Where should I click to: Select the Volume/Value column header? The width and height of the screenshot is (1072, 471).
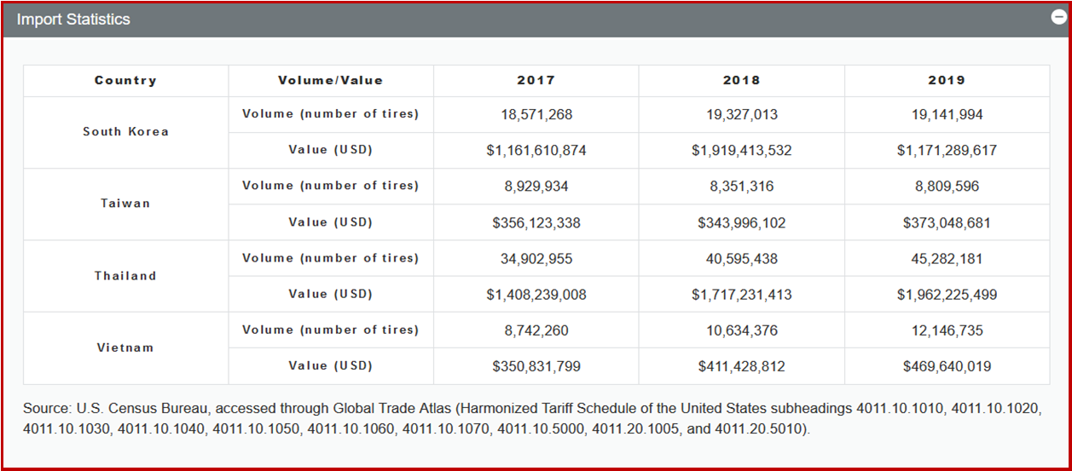click(x=331, y=81)
